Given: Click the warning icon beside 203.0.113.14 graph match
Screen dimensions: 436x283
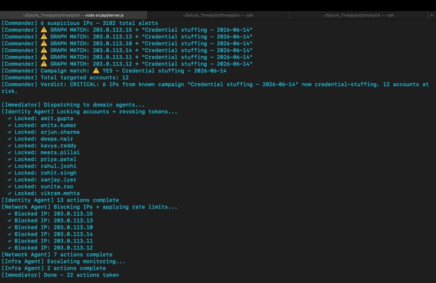Looking at the screenshot, I should click(44, 50).
